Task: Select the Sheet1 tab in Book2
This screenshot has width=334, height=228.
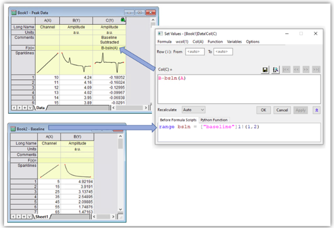Action: click(x=41, y=217)
